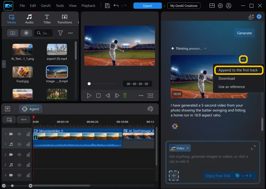
Task: Open File menu
Action: coord(22,6)
